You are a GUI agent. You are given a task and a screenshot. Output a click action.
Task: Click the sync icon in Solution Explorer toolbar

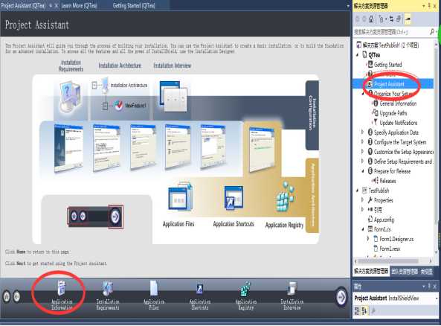[391, 19]
